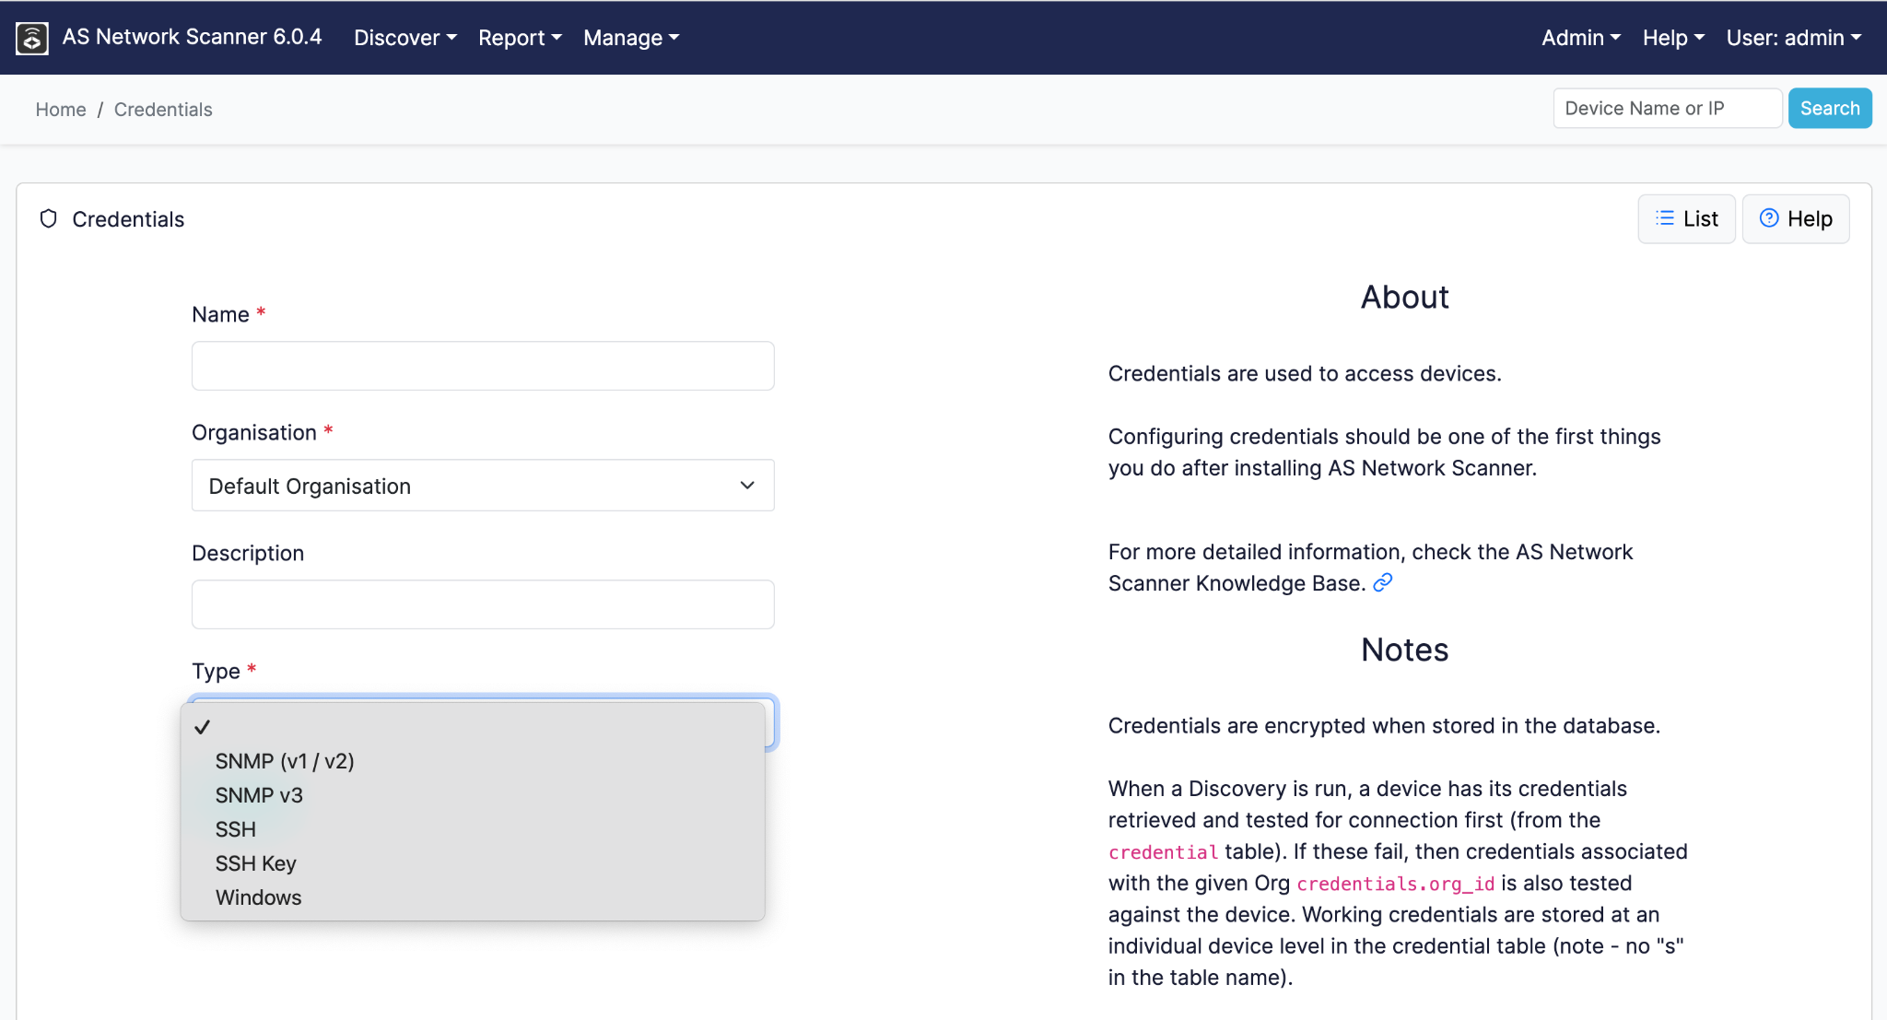
Task: Click the credentials.org_id code text
Action: [x=1396, y=884]
